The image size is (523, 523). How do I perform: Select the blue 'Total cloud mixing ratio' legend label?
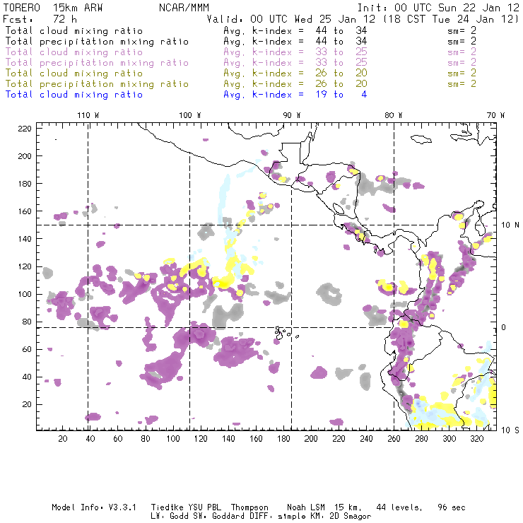pos(74,95)
